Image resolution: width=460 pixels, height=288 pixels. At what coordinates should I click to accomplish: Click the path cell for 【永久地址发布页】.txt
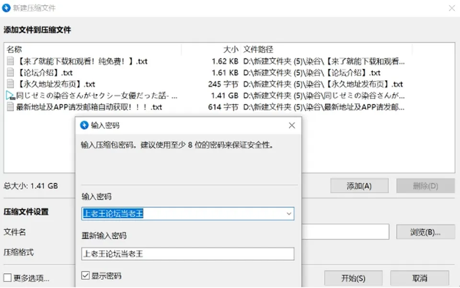point(323,84)
